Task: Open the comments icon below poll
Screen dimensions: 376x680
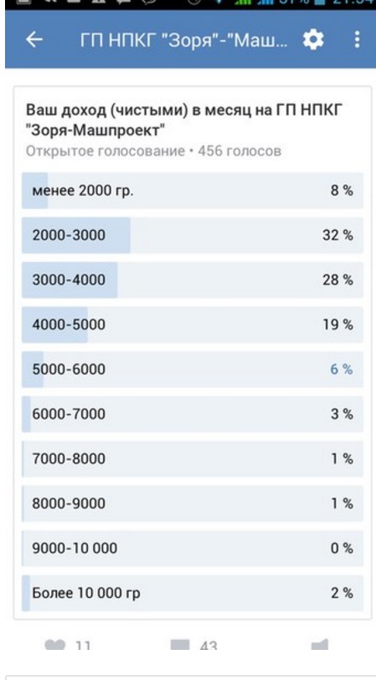Action: tap(180, 645)
